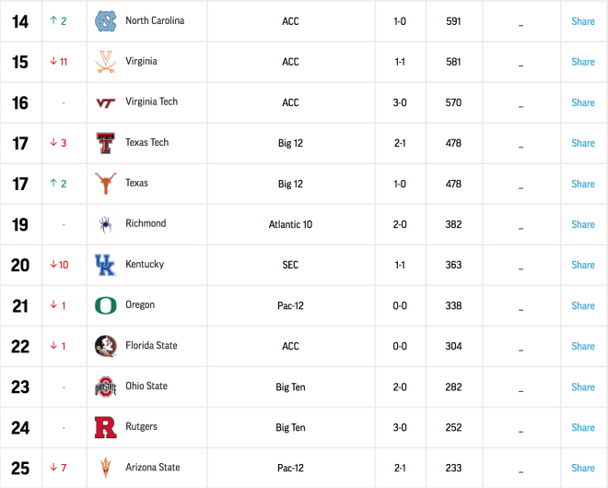The height and width of the screenshot is (488, 608).
Task: Click the Virginia Cavaliers crossed sabres logo
Action: tap(105, 62)
